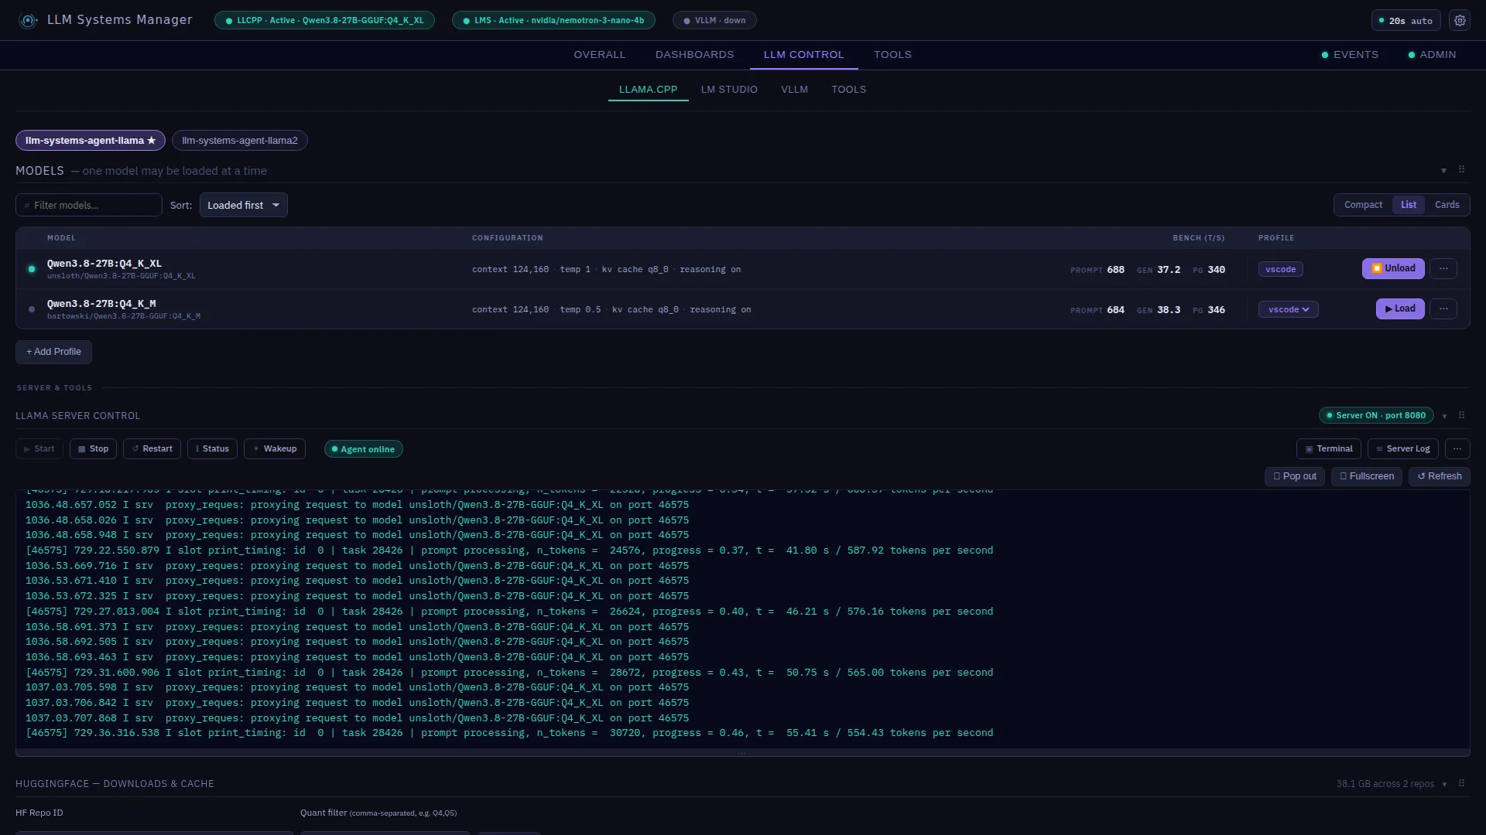Click the LLM Systems Manager logo icon
1486x835 pixels.
tap(29, 21)
